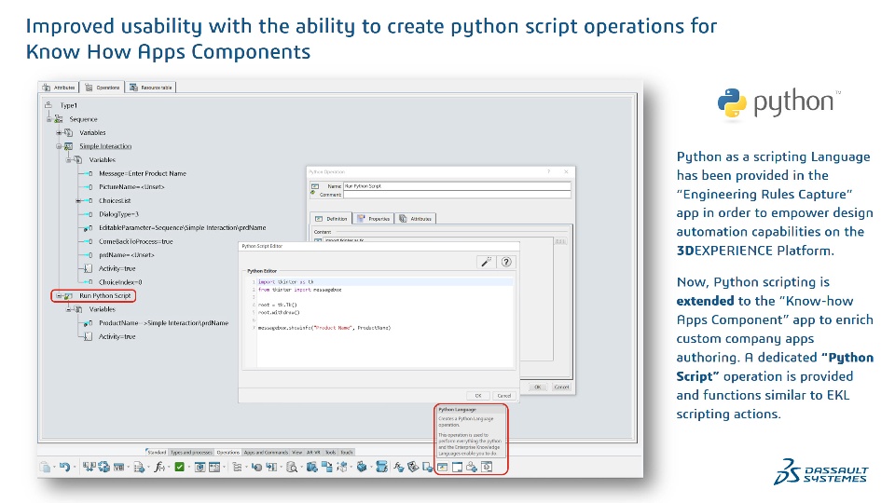Click the Simple Interaction node icon
895x503 pixels.
point(68,146)
